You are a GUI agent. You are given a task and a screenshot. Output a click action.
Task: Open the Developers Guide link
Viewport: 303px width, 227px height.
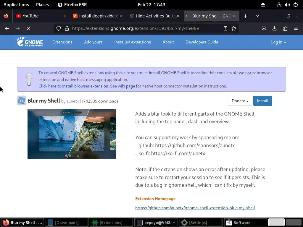(x=202, y=42)
